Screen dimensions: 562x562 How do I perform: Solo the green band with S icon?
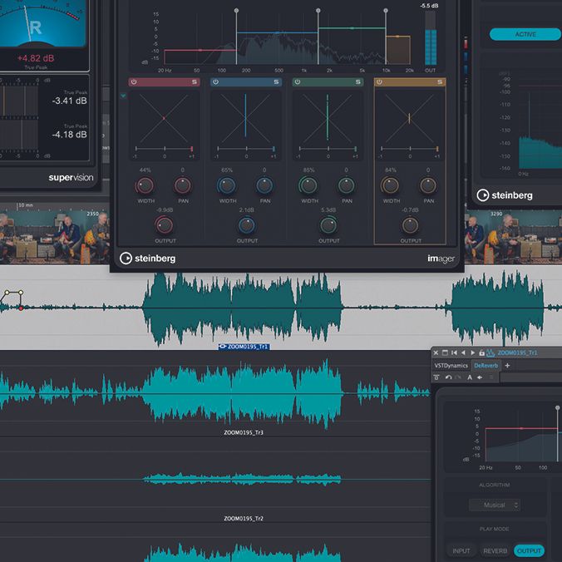pos(357,82)
